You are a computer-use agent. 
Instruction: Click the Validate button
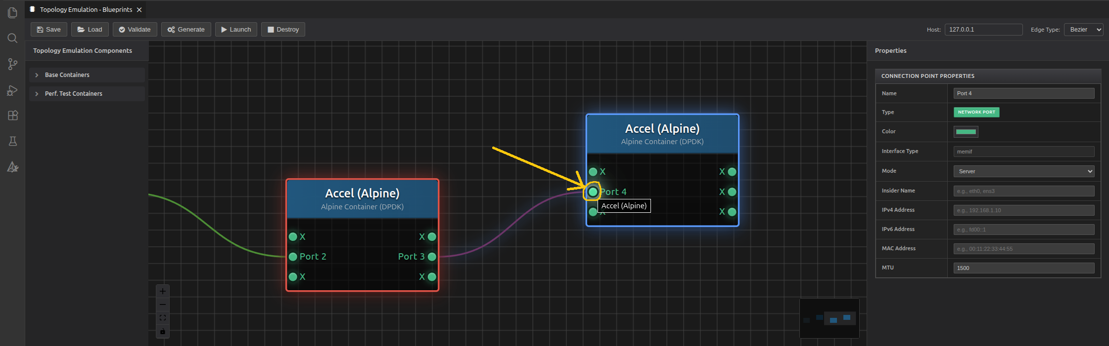tap(135, 30)
